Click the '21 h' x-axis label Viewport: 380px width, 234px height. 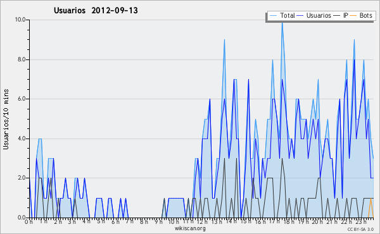tap(331, 221)
